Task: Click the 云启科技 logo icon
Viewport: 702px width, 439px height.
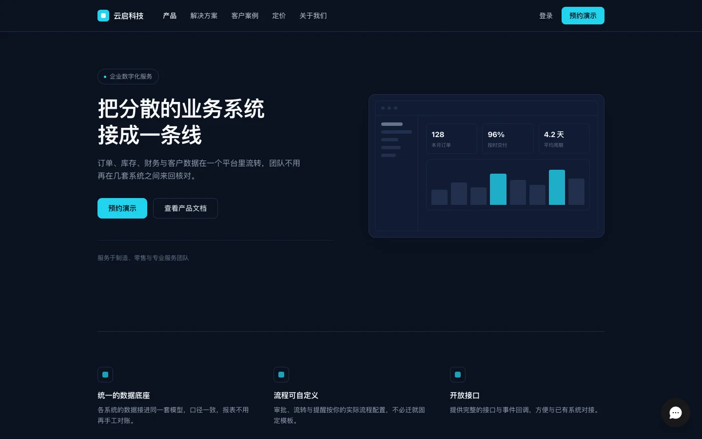Action: [x=103, y=16]
